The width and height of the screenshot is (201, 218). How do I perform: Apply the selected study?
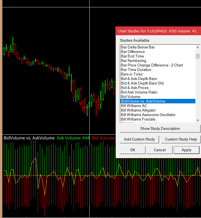186,150
